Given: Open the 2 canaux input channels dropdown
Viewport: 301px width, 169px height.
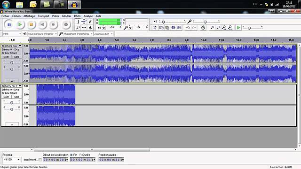Looking at the screenshot, I should tap(103, 34).
